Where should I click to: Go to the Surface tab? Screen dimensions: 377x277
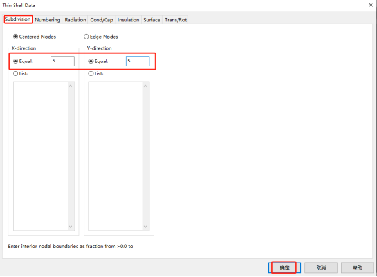(x=152, y=20)
